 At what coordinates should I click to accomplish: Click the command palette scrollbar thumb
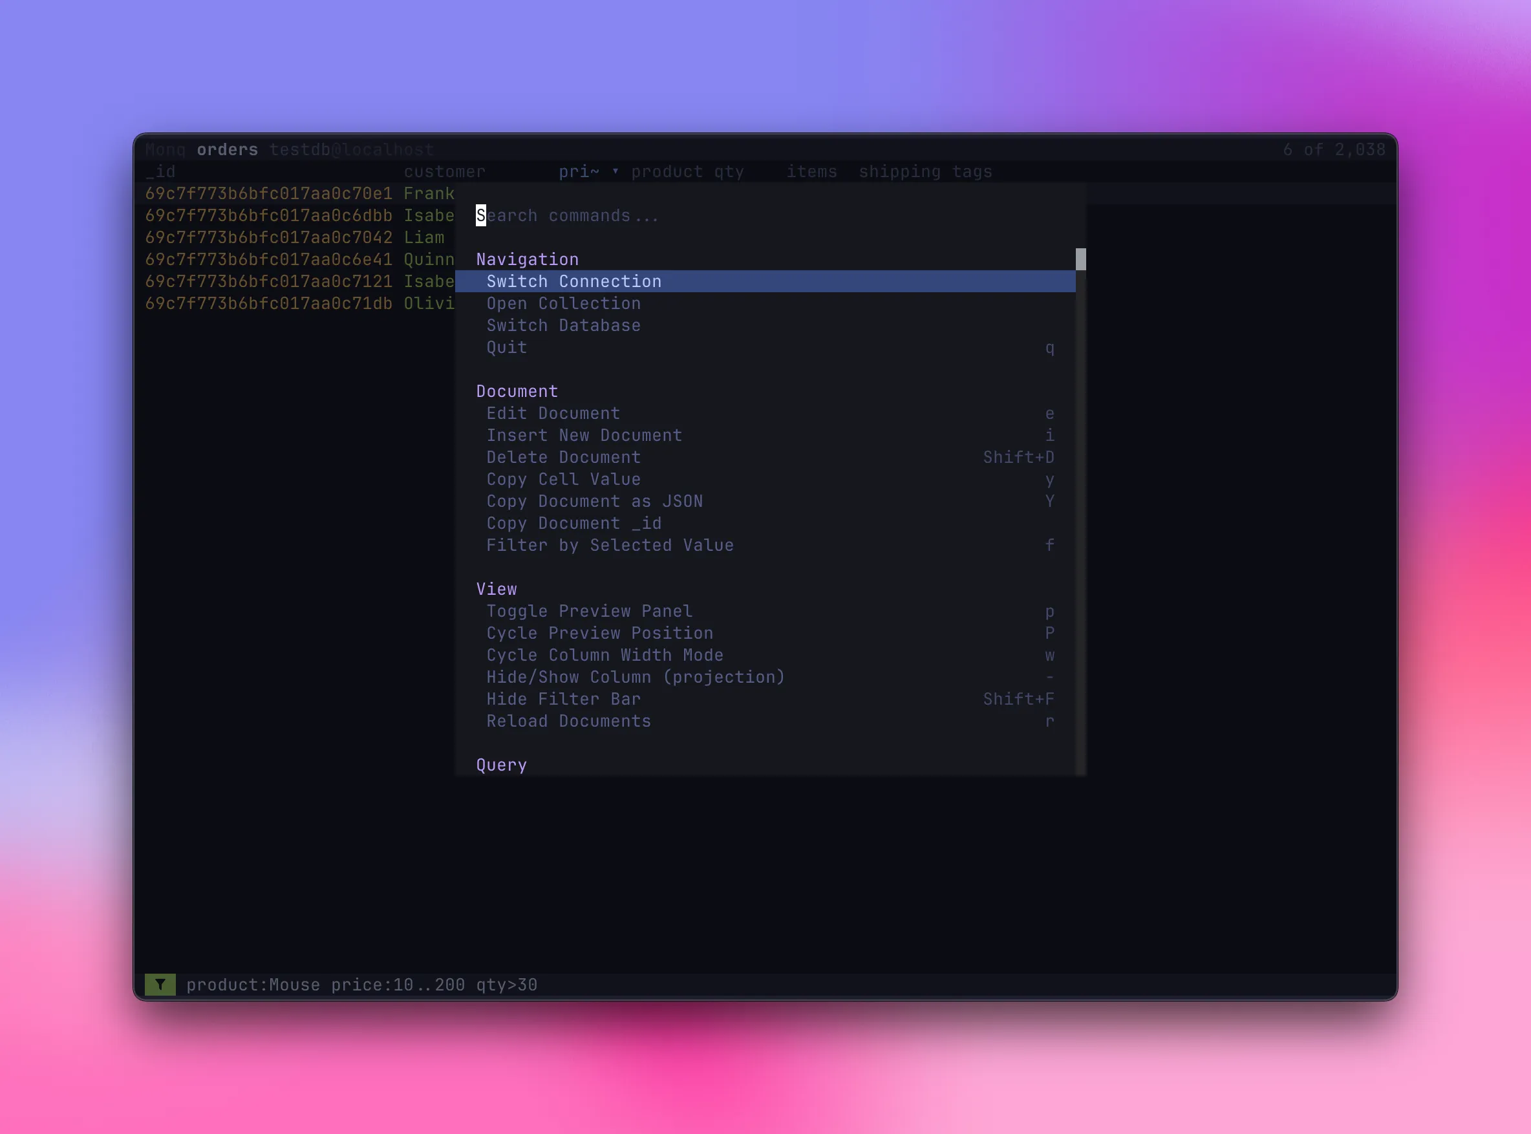click(x=1080, y=259)
